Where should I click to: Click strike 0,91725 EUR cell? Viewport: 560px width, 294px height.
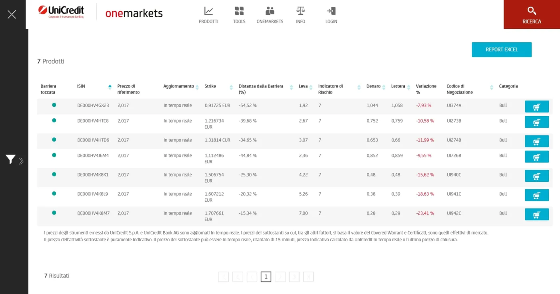(x=217, y=105)
